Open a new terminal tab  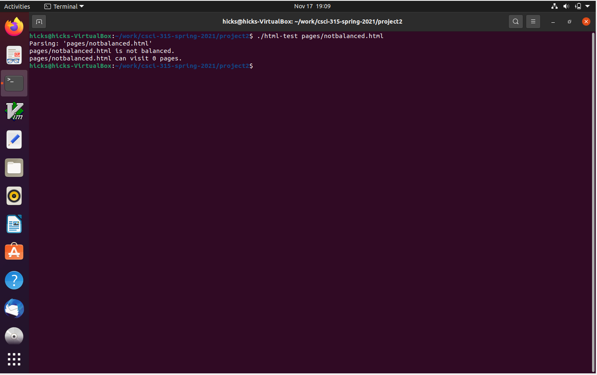[39, 22]
